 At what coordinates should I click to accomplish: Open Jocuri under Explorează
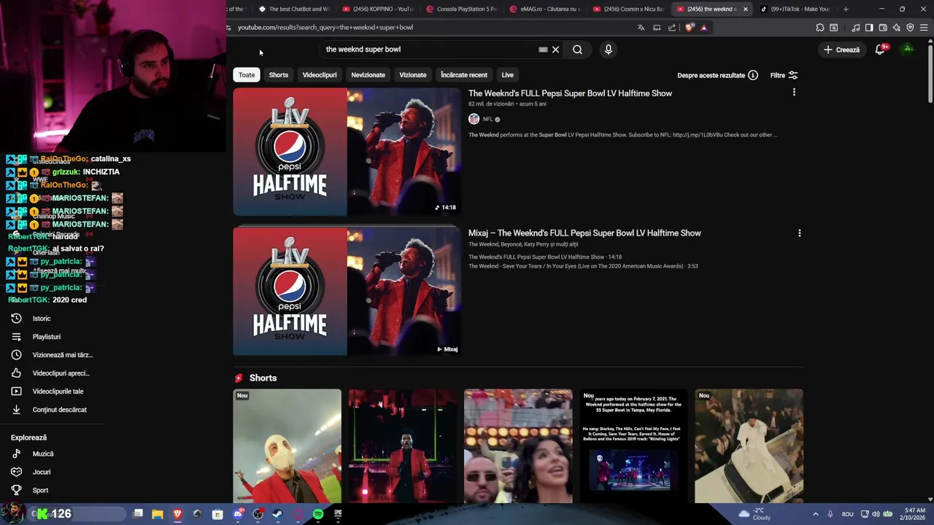coord(42,472)
